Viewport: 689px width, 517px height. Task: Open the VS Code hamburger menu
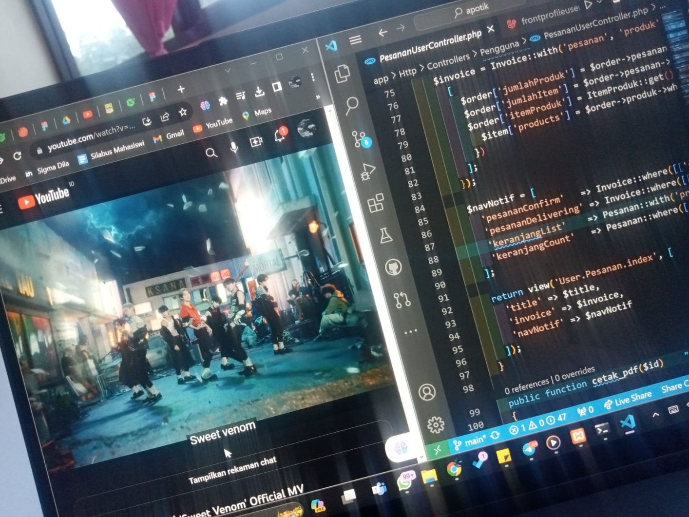tap(355, 40)
